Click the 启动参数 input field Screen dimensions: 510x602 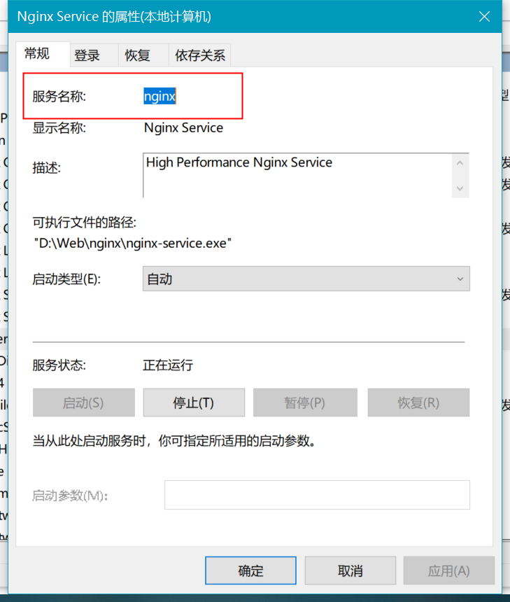[x=317, y=495]
